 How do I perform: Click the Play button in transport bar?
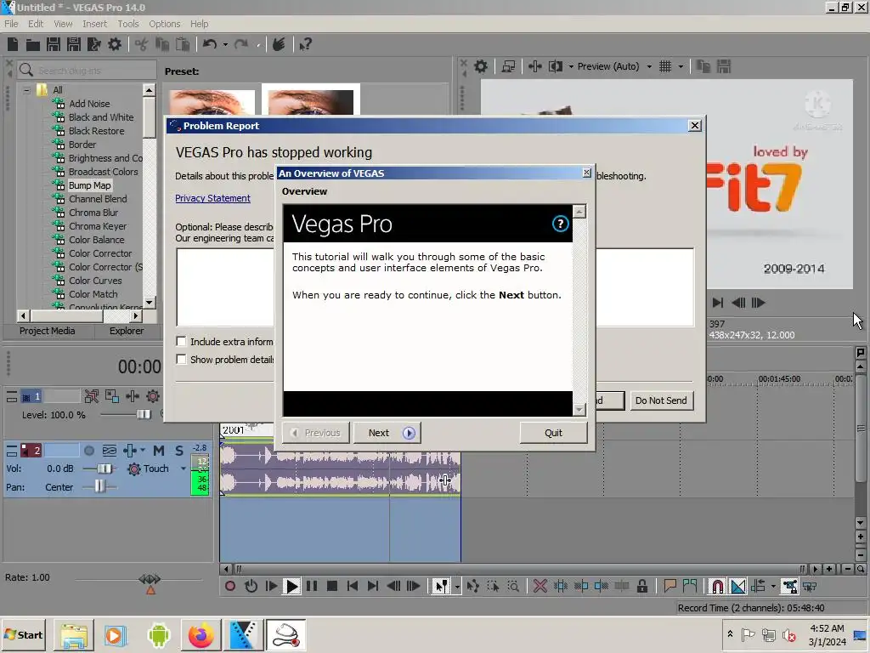291,586
